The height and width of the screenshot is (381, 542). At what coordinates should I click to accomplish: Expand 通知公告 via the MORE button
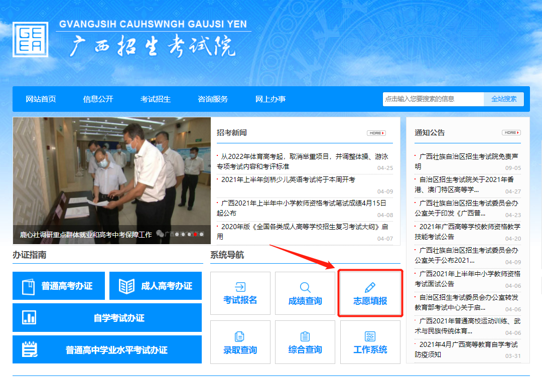[x=510, y=132]
